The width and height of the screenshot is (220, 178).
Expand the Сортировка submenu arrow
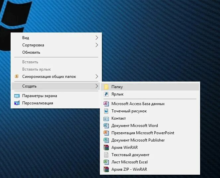click(x=97, y=45)
